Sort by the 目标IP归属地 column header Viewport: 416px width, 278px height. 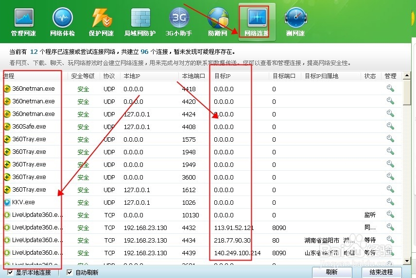coord(330,76)
